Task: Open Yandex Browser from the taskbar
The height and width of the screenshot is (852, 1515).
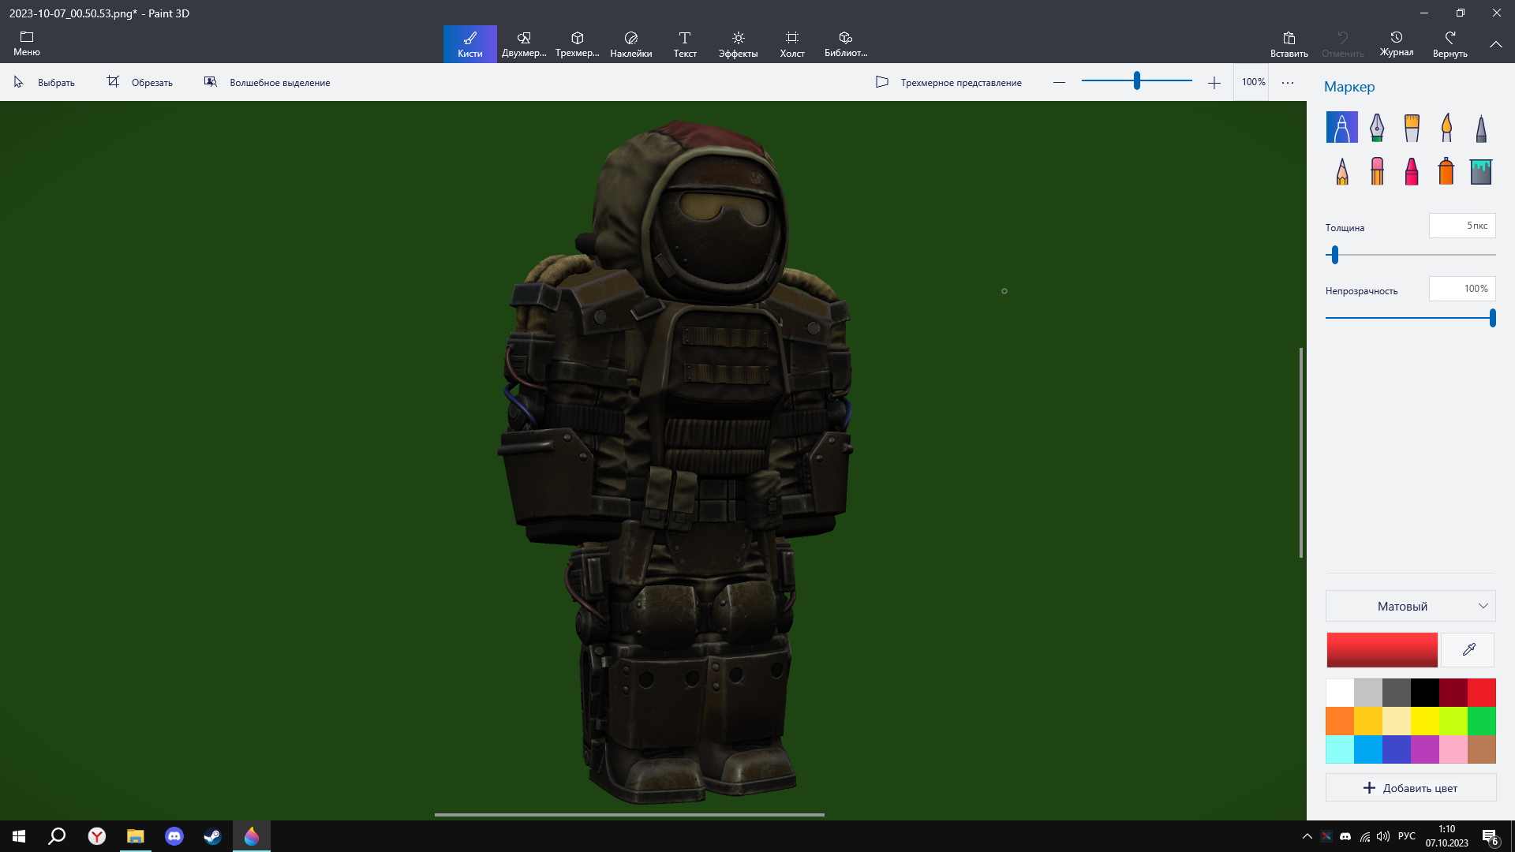Action: (x=96, y=836)
